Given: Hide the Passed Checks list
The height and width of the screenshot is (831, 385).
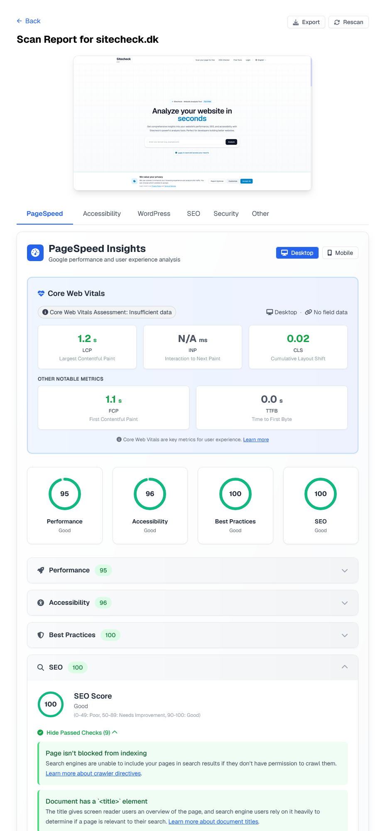Looking at the screenshot, I should pos(78,733).
